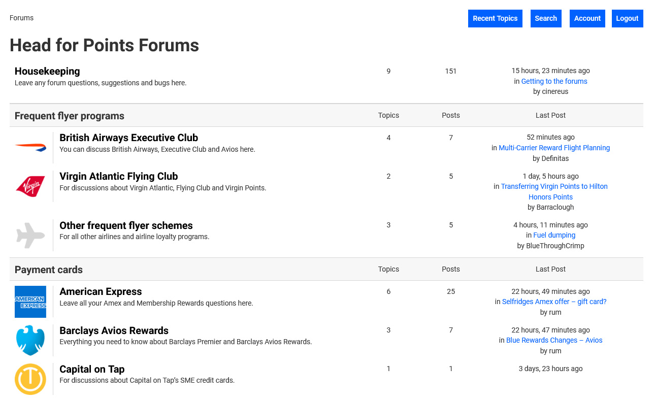Screen dimensions: 655x398
Task: Click the 'Head for Points Forums' title
Action: coord(104,45)
